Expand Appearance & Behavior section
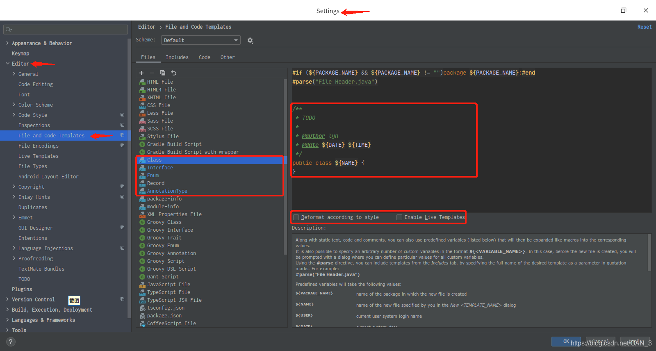 pyautogui.click(x=7, y=43)
